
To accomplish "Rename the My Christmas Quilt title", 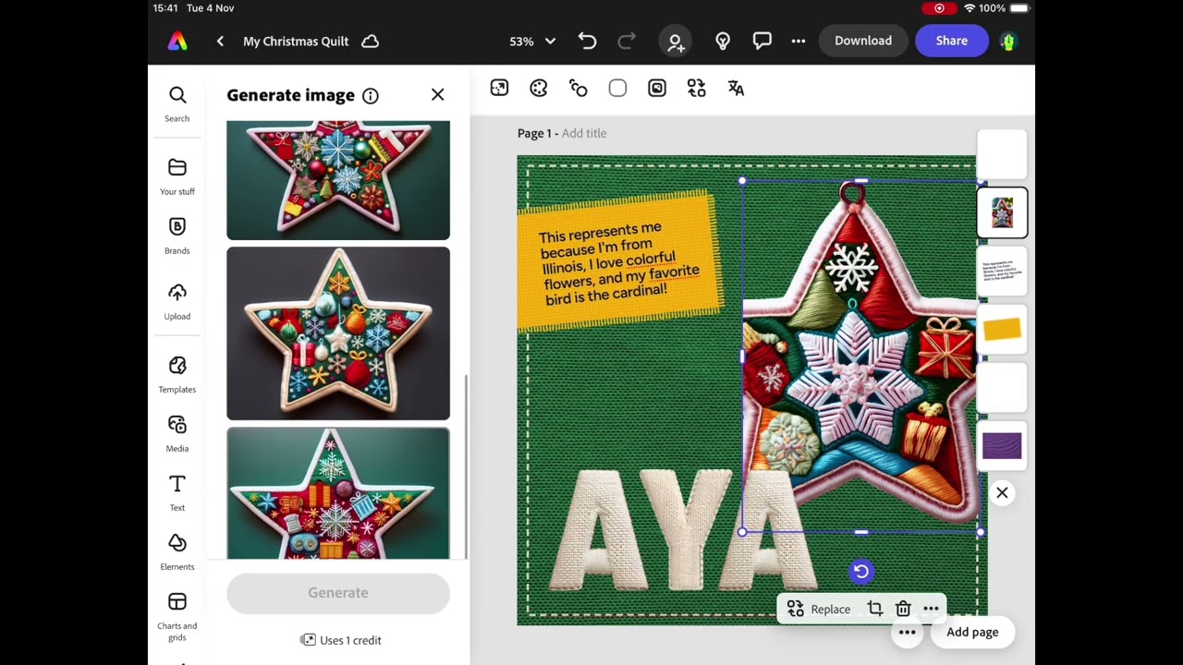I will tap(296, 42).
